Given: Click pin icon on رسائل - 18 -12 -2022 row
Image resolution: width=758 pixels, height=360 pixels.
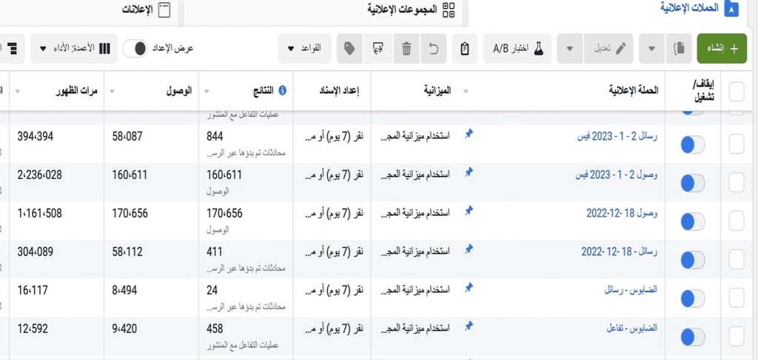Looking at the screenshot, I should tap(469, 249).
